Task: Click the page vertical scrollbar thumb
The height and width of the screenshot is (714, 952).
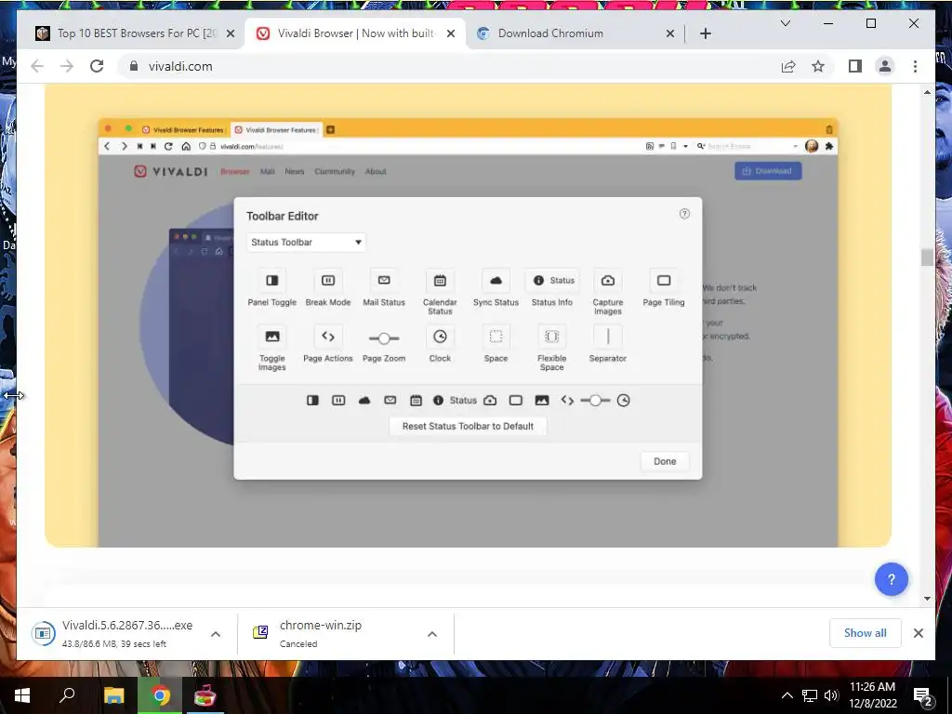Action: 927,257
